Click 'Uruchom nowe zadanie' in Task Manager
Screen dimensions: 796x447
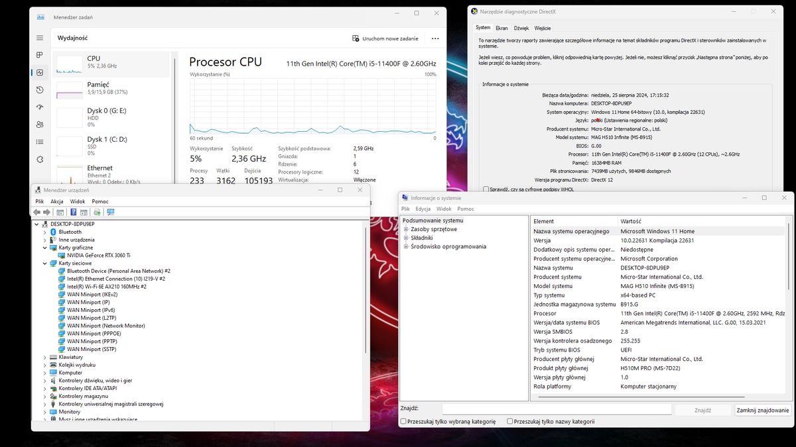386,38
